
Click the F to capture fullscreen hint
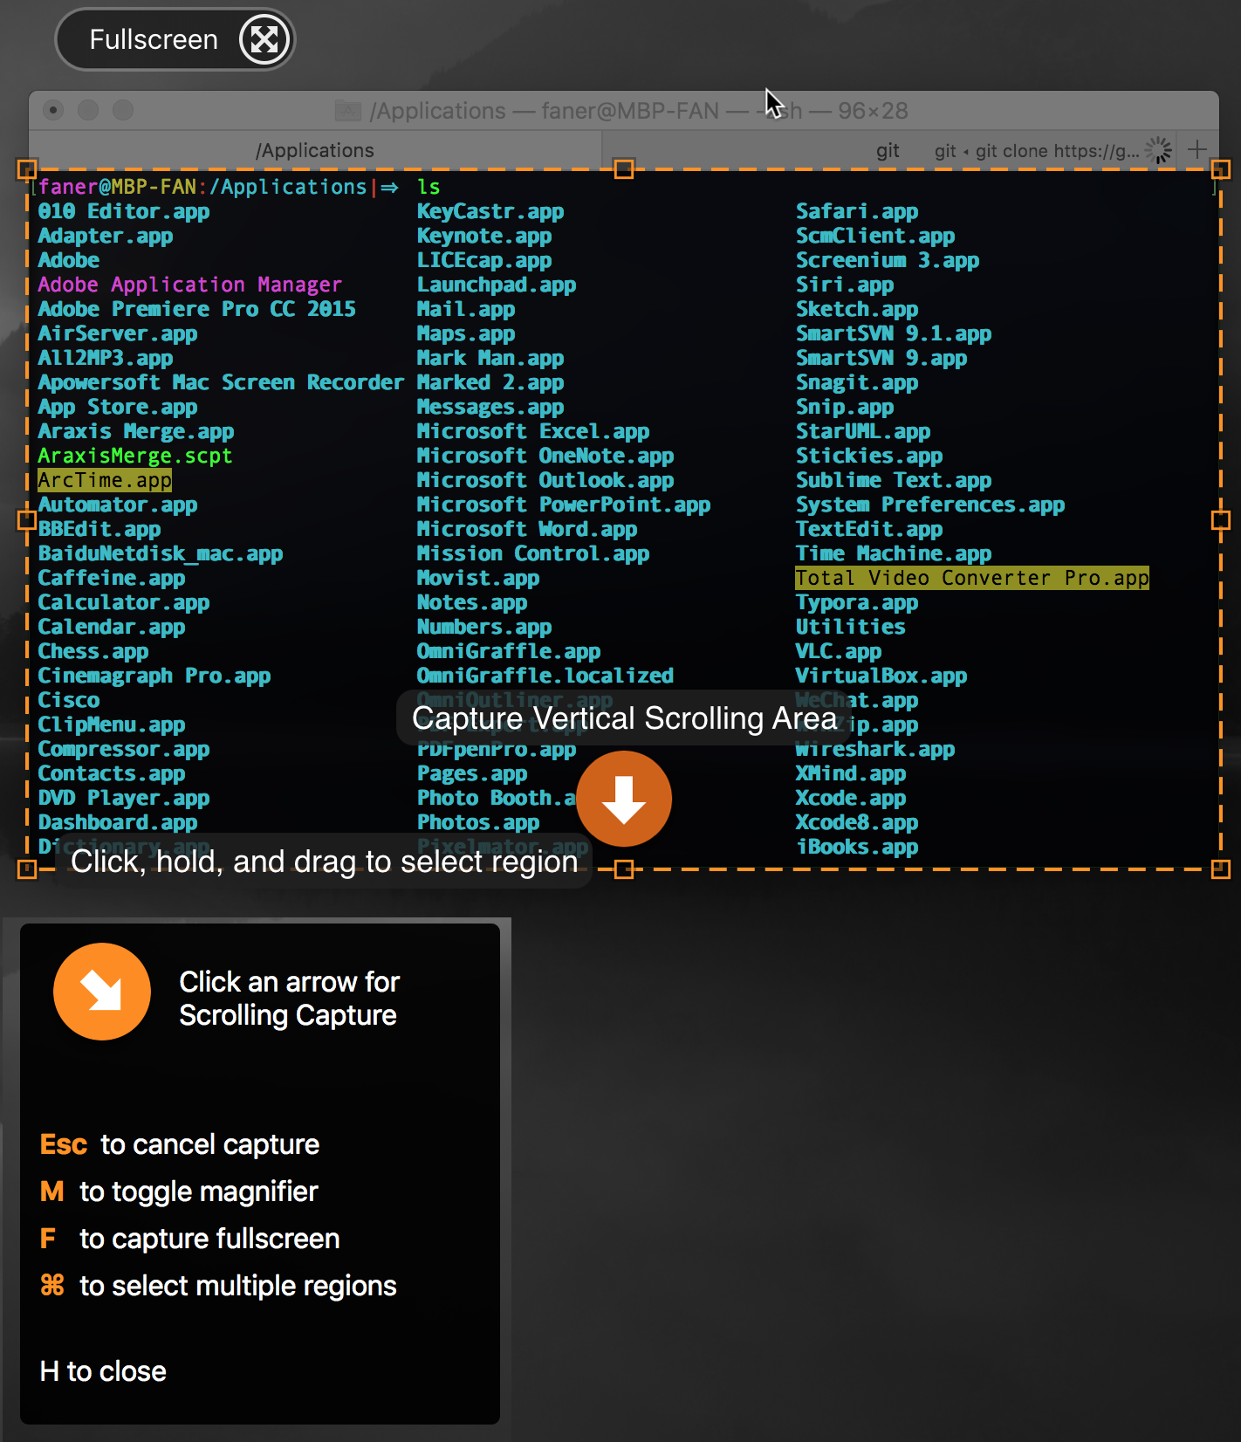[190, 1239]
